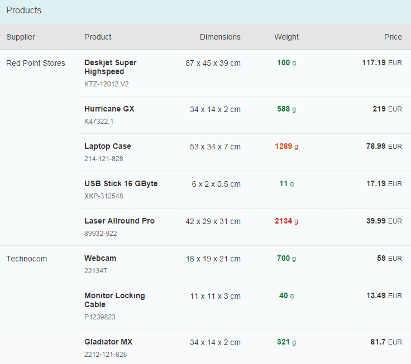Click the 117.19 EUR price

click(x=382, y=62)
